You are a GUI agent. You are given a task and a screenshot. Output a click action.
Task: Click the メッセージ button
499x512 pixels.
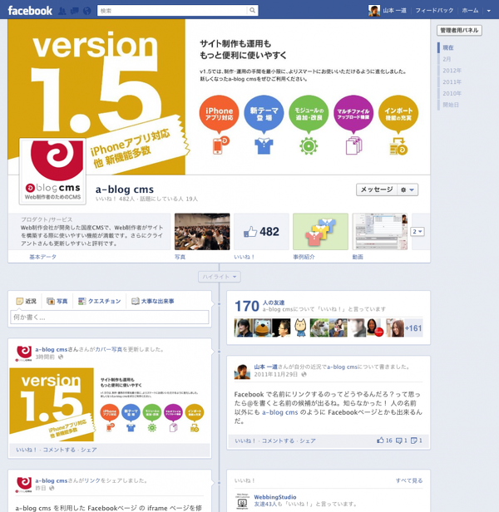tap(377, 190)
